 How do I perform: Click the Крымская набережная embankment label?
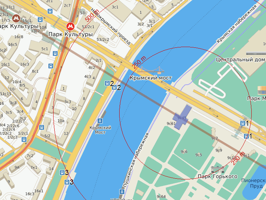tap(237, 24)
